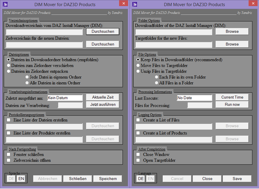Click the 'Dateien zur Verarbeitung' count field
Viewport: 259px width, 189px height.
[70, 105]
